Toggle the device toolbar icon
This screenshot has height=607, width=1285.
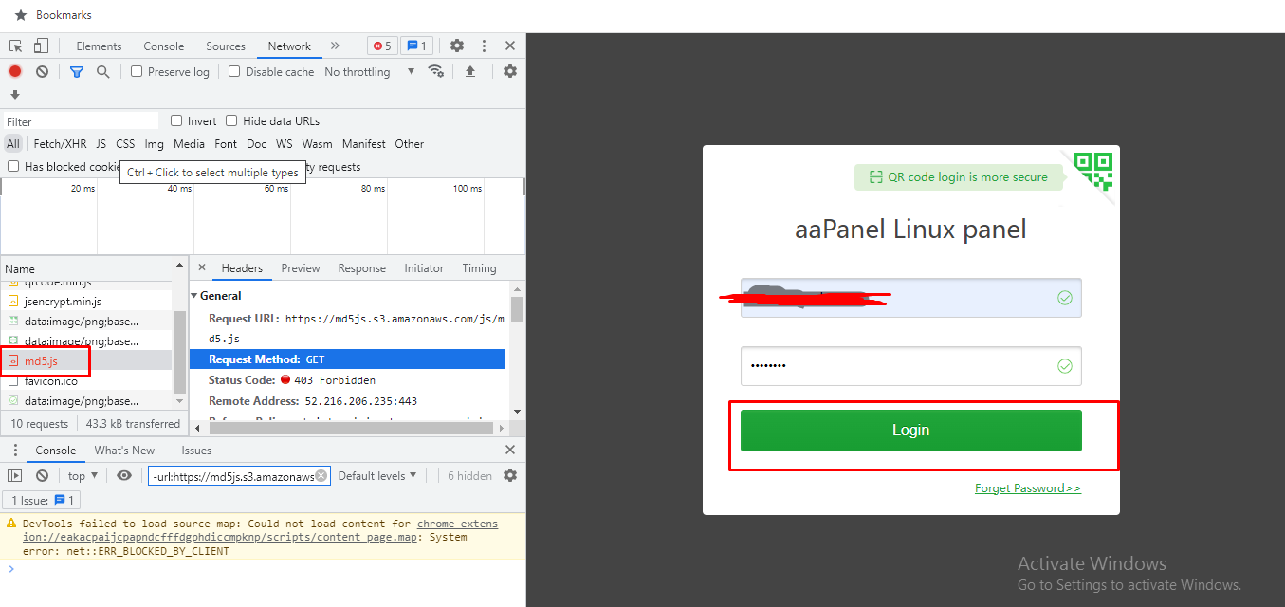(41, 46)
